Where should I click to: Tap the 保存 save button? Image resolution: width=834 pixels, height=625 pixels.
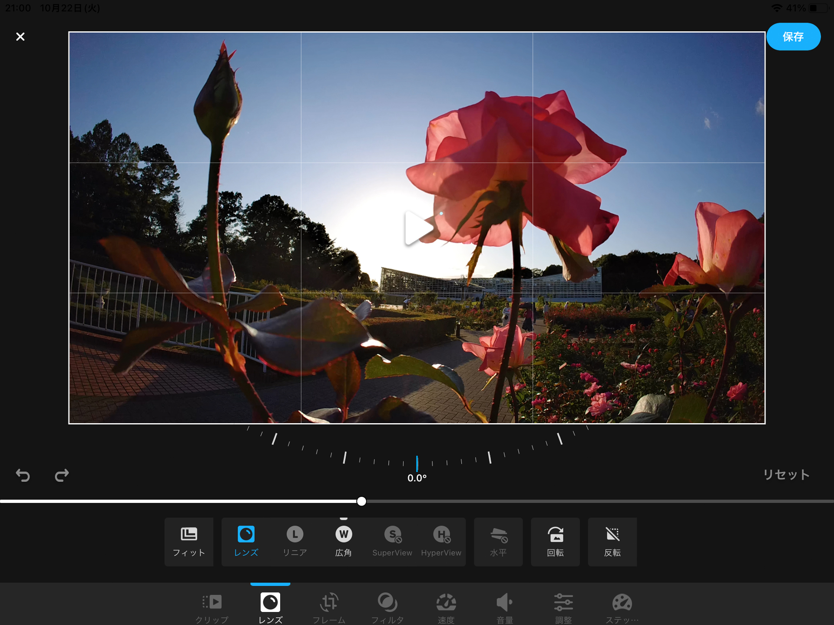[793, 36]
